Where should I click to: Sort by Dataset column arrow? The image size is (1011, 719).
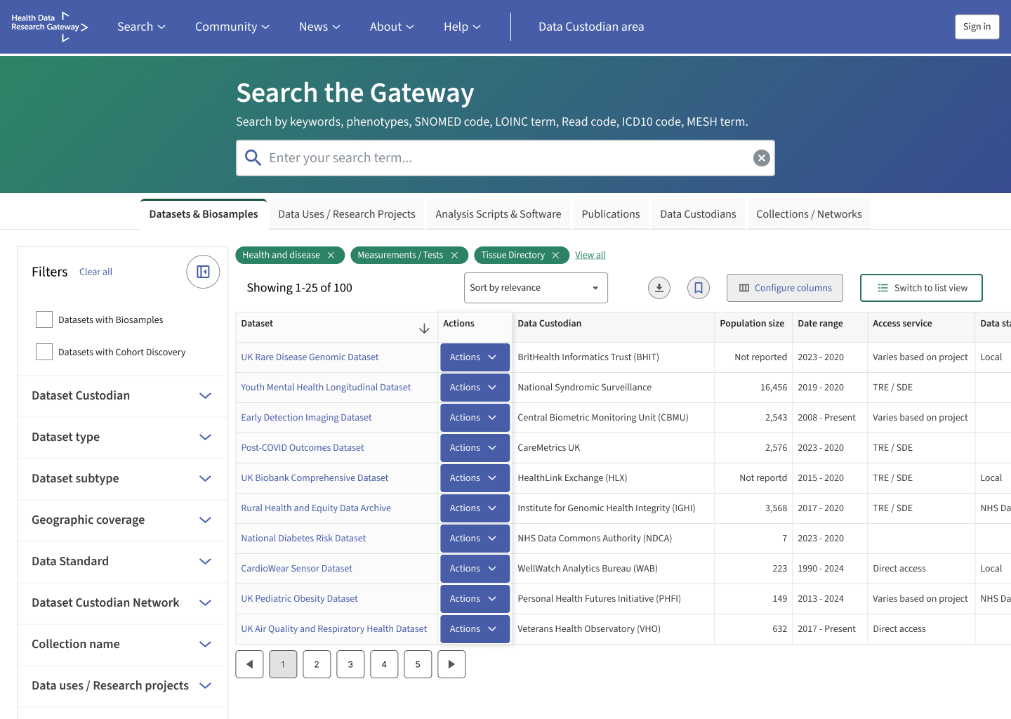pyautogui.click(x=424, y=329)
